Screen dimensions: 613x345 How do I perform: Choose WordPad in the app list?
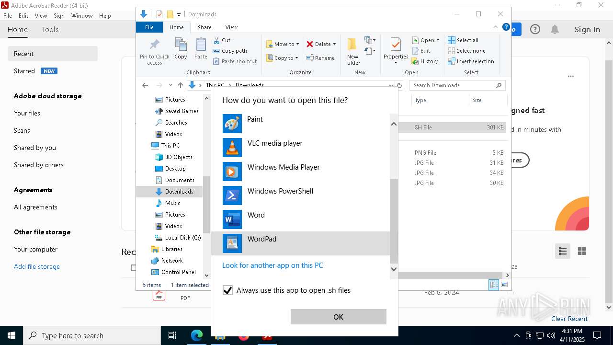300,243
